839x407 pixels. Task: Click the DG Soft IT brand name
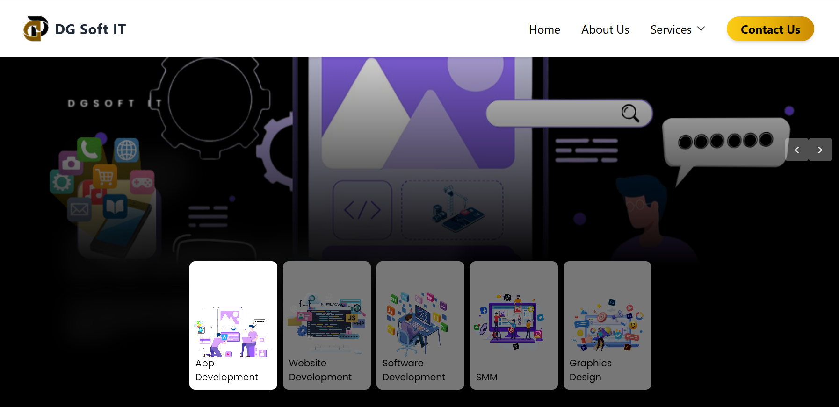pos(90,29)
